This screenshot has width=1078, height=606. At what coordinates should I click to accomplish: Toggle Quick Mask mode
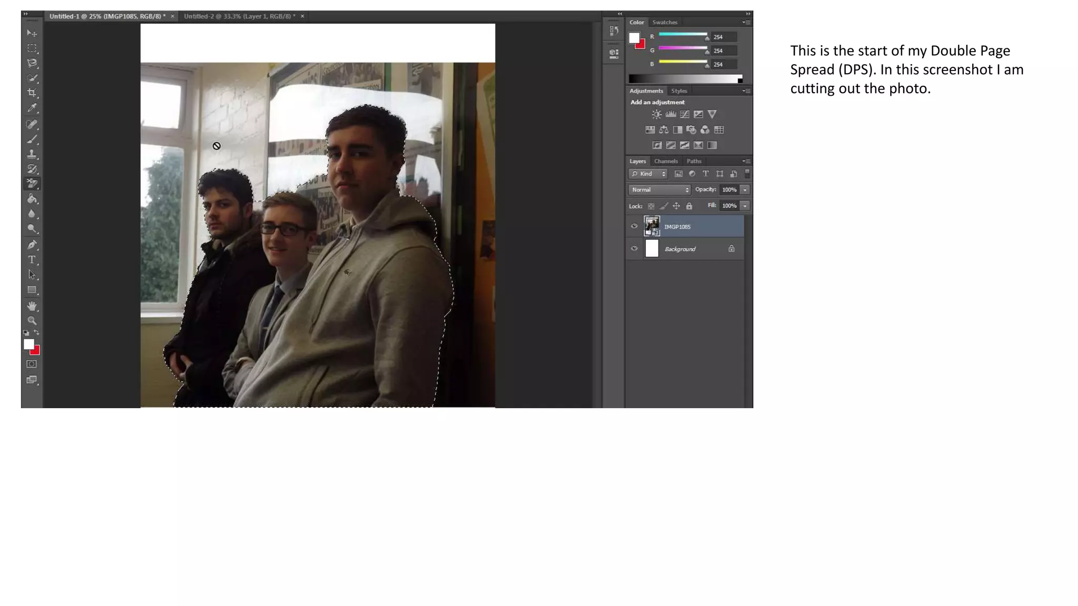pos(32,364)
